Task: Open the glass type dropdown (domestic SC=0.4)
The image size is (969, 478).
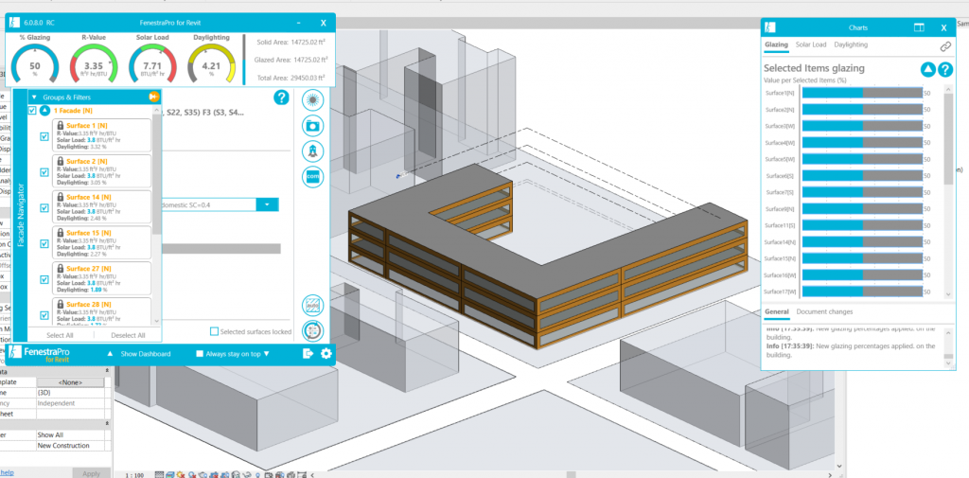Action: [267, 204]
